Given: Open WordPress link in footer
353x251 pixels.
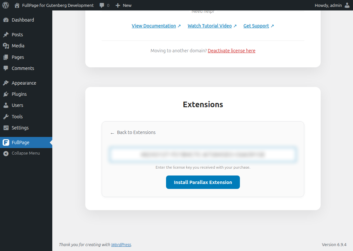Looking at the screenshot, I should (x=121, y=244).
